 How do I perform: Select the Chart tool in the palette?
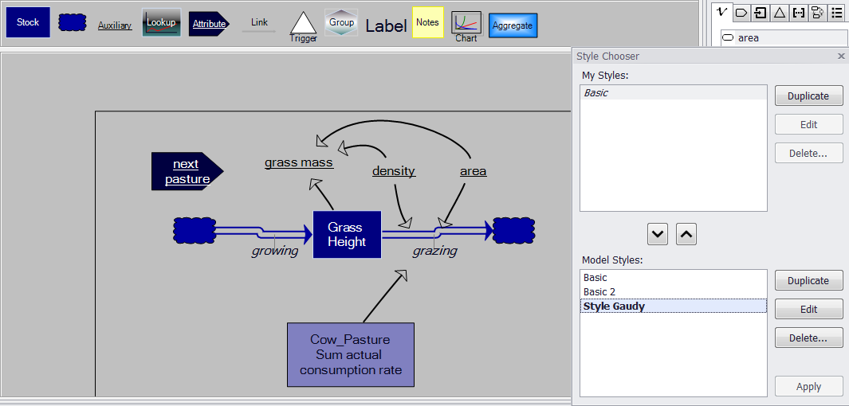click(x=466, y=26)
